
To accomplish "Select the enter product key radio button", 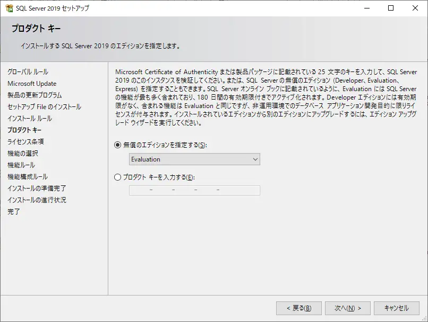I will point(117,177).
